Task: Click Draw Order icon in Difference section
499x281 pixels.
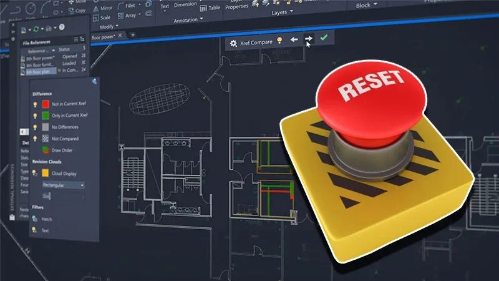Action: click(x=45, y=149)
